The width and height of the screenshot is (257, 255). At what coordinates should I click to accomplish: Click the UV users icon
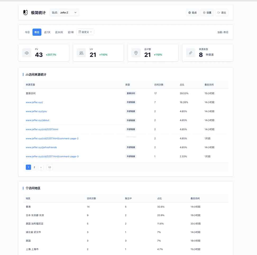click(81, 53)
